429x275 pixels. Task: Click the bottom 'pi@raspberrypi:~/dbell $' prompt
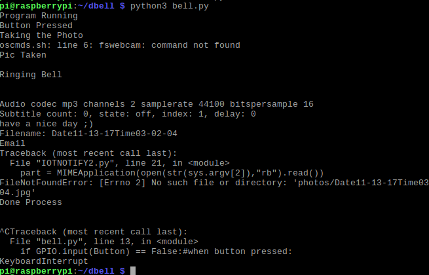click(x=62, y=271)
